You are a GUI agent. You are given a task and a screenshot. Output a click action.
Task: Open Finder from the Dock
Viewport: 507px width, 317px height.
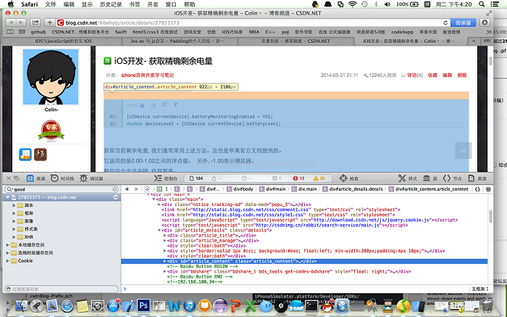click(22, 305)
